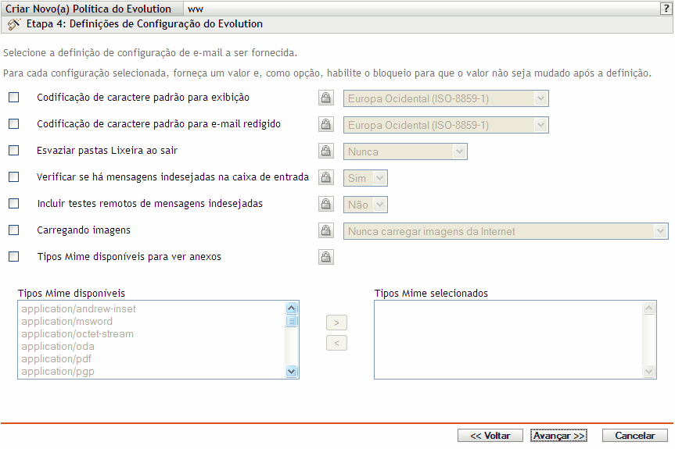The width and height of the screenshot is (675, 449).
Task: Add selected Mime type with > button
Action: pyautogui.click(x=336, y=322)
